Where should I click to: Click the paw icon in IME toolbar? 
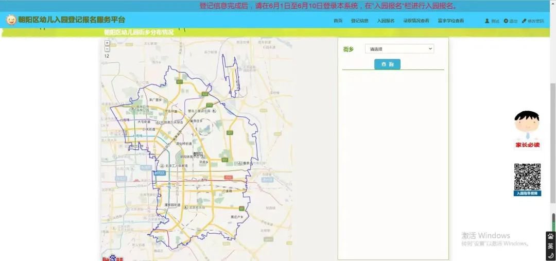tap(550, 237)
